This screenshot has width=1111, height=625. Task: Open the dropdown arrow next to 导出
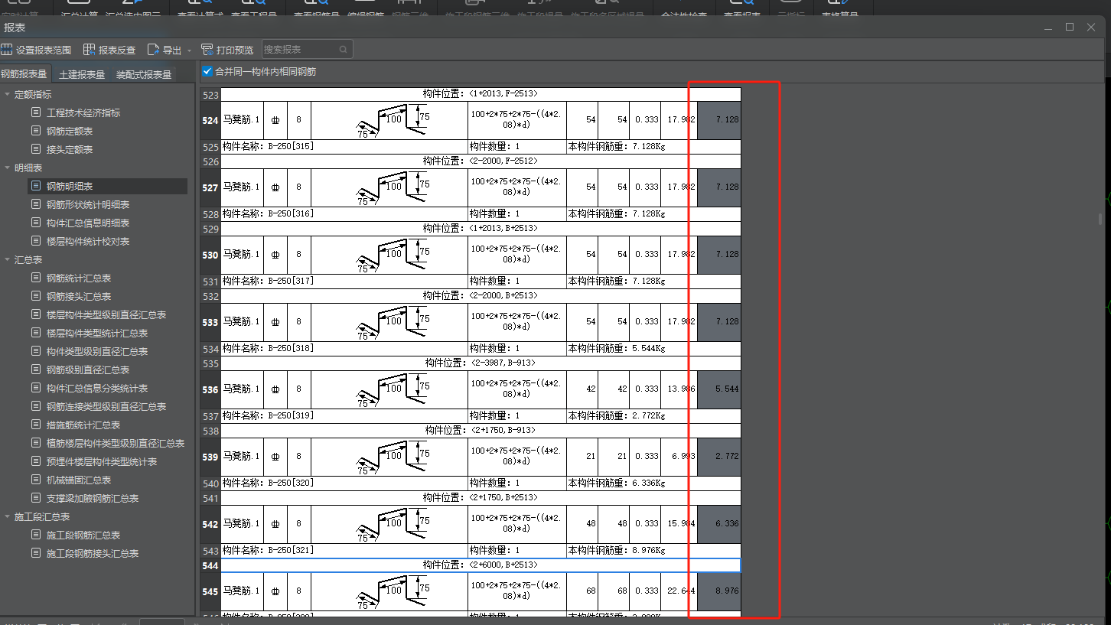tap(189, 50)
